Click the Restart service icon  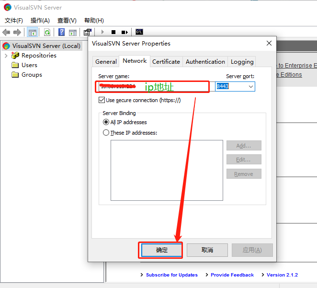click(125, 32)
